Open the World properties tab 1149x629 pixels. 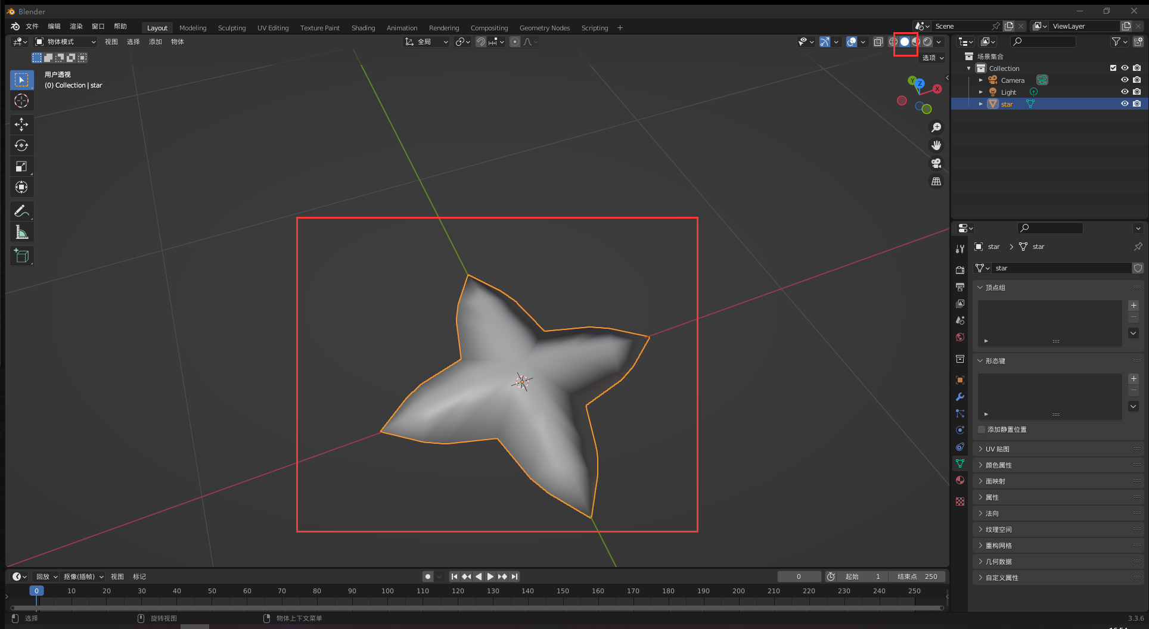click(960, 337)
